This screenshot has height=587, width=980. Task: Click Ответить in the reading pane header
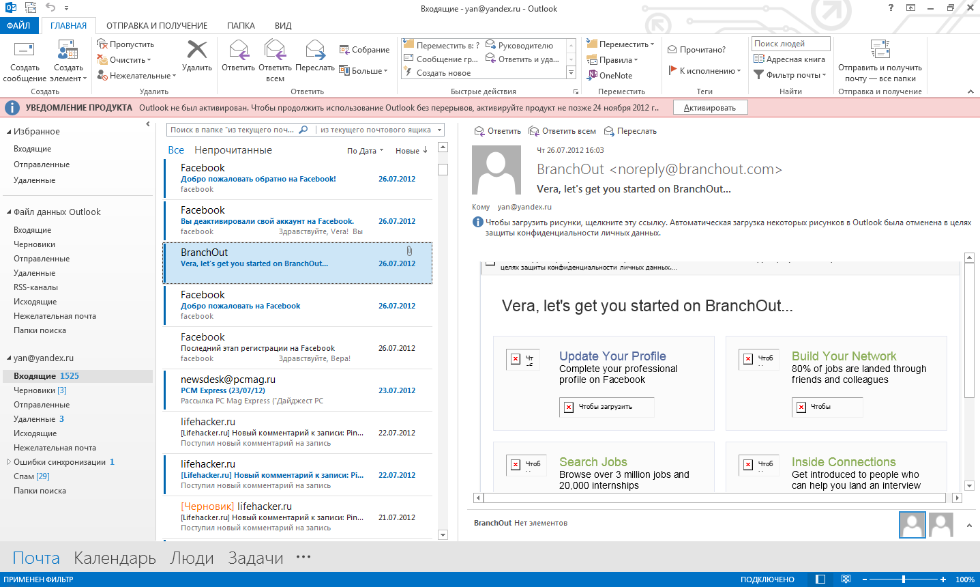pos(497,131)
